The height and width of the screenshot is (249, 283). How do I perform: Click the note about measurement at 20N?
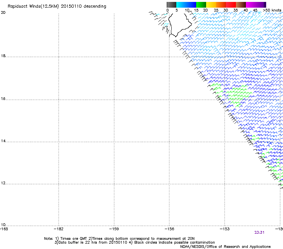141,239
